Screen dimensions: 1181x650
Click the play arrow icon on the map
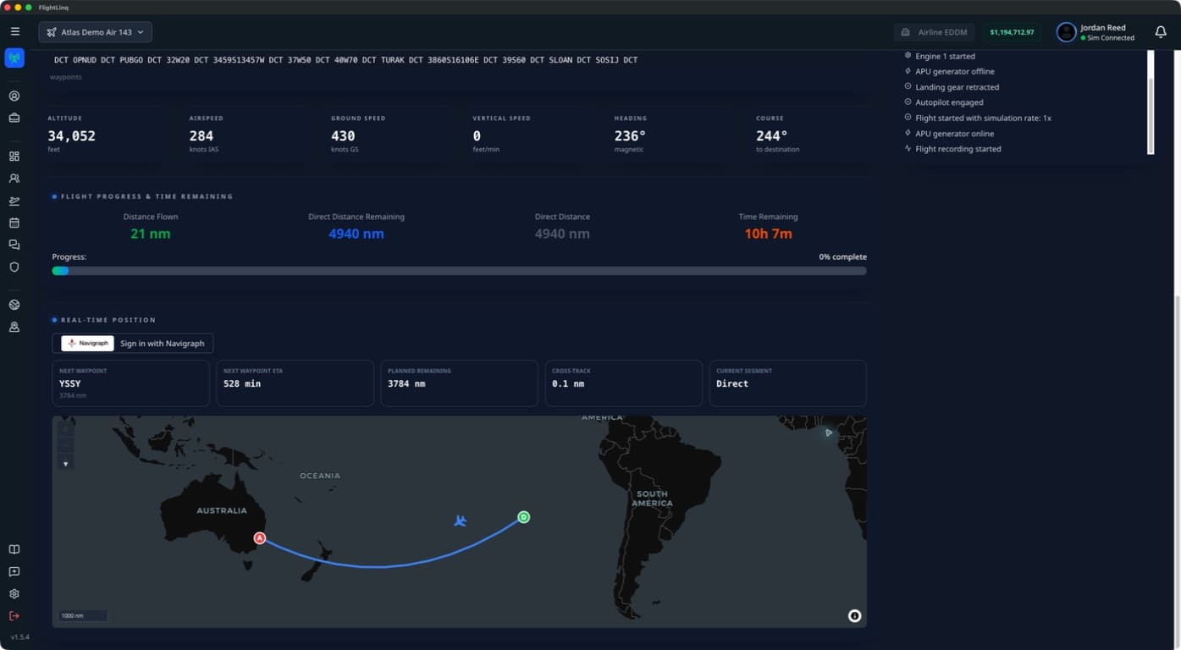click(x=829, y=432)
